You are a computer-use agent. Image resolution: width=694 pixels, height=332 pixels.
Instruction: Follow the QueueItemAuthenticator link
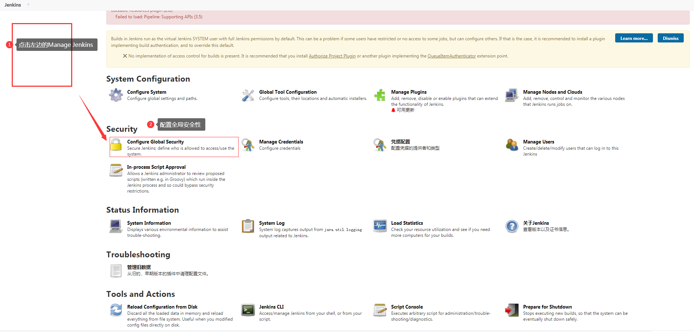point(451,56)
